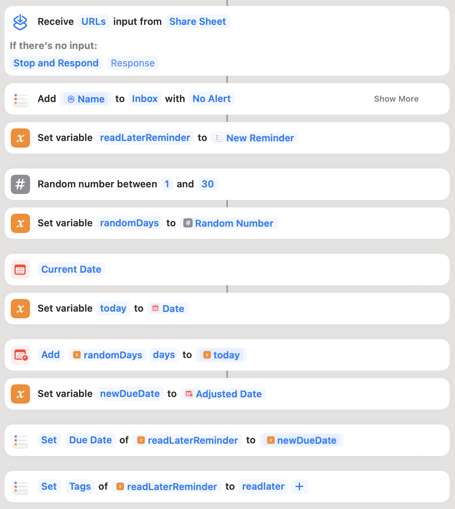Change the Inbox list selection
Screen dimensions: 455x509
coord(145,99)
